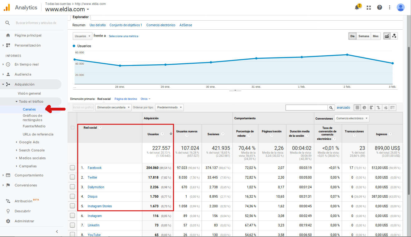Screen dimensions: 411x237
Task: Collapse the left sidebar with chevron
Action: click(x=57, y=231)
